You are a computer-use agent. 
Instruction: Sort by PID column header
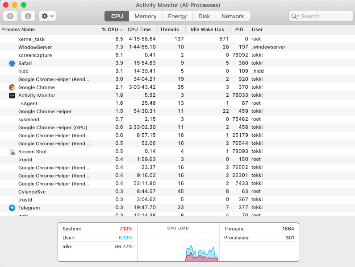(240, 29)
